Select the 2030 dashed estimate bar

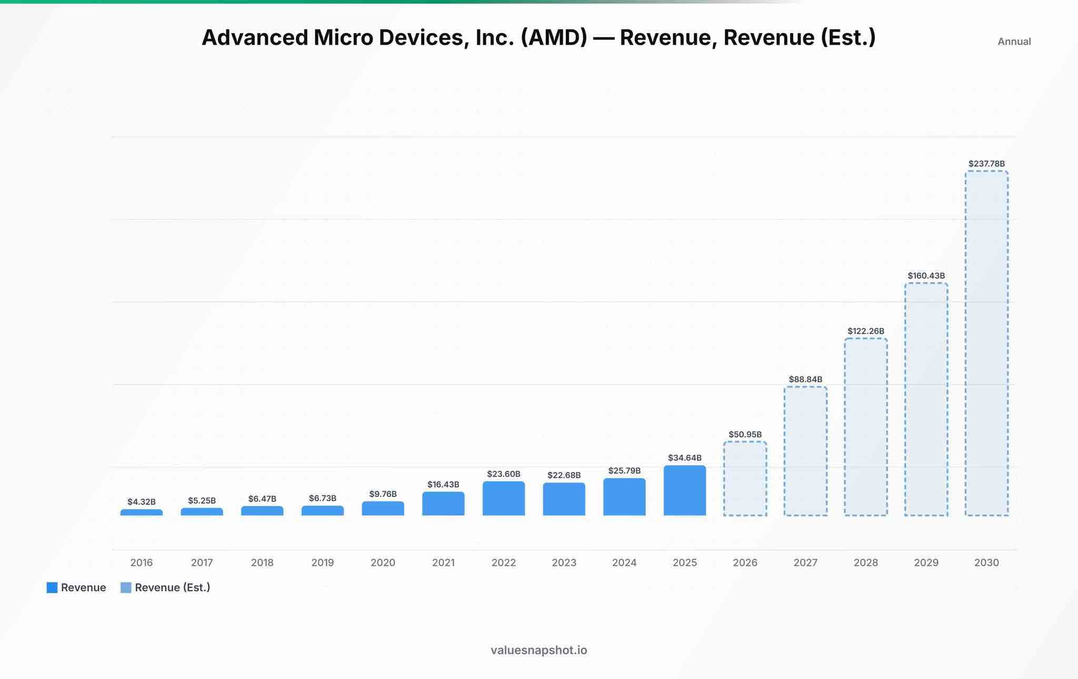click(986, 343)
